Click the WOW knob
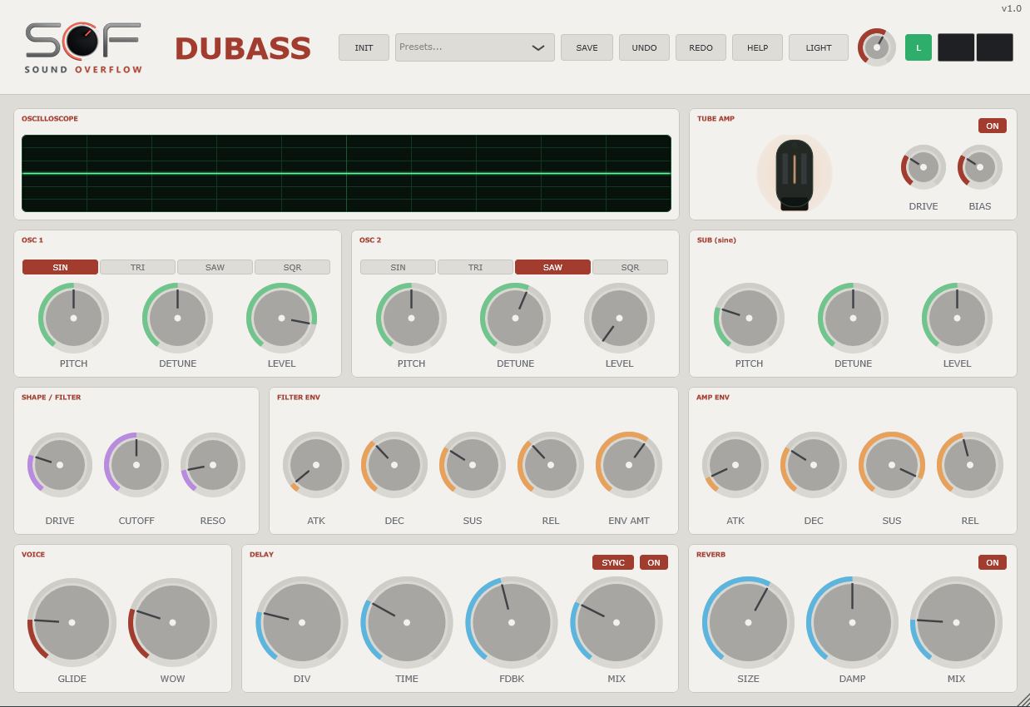 pyautogui.click(x=173, y=622)
